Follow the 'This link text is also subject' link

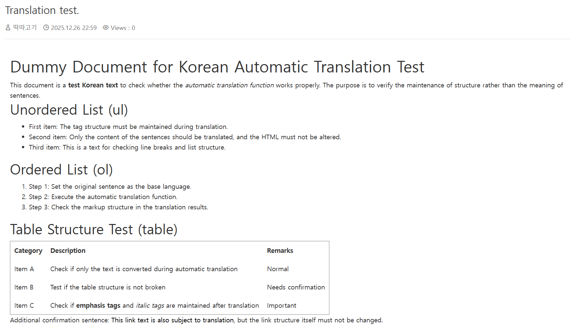[172, 320]
